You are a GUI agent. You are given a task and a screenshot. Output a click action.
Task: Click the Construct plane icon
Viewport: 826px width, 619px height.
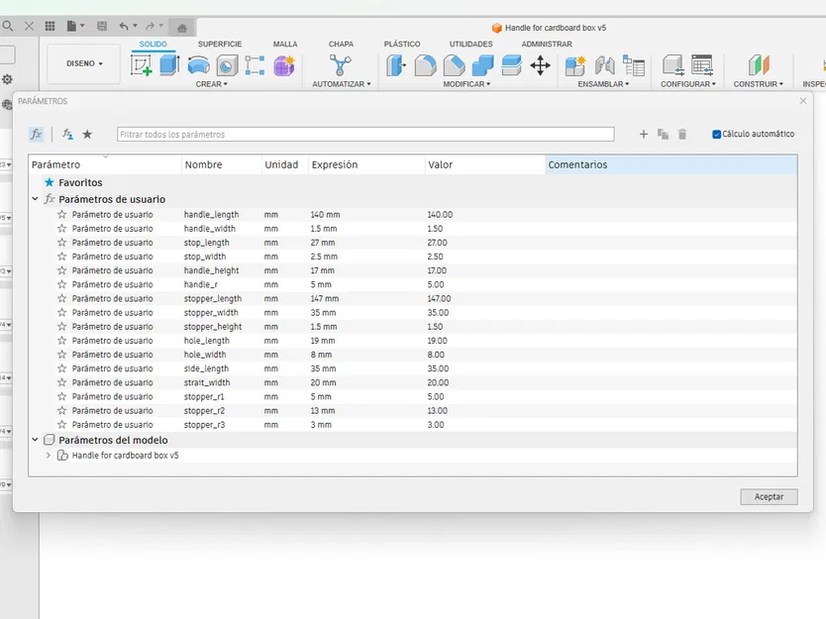(759, 65)
